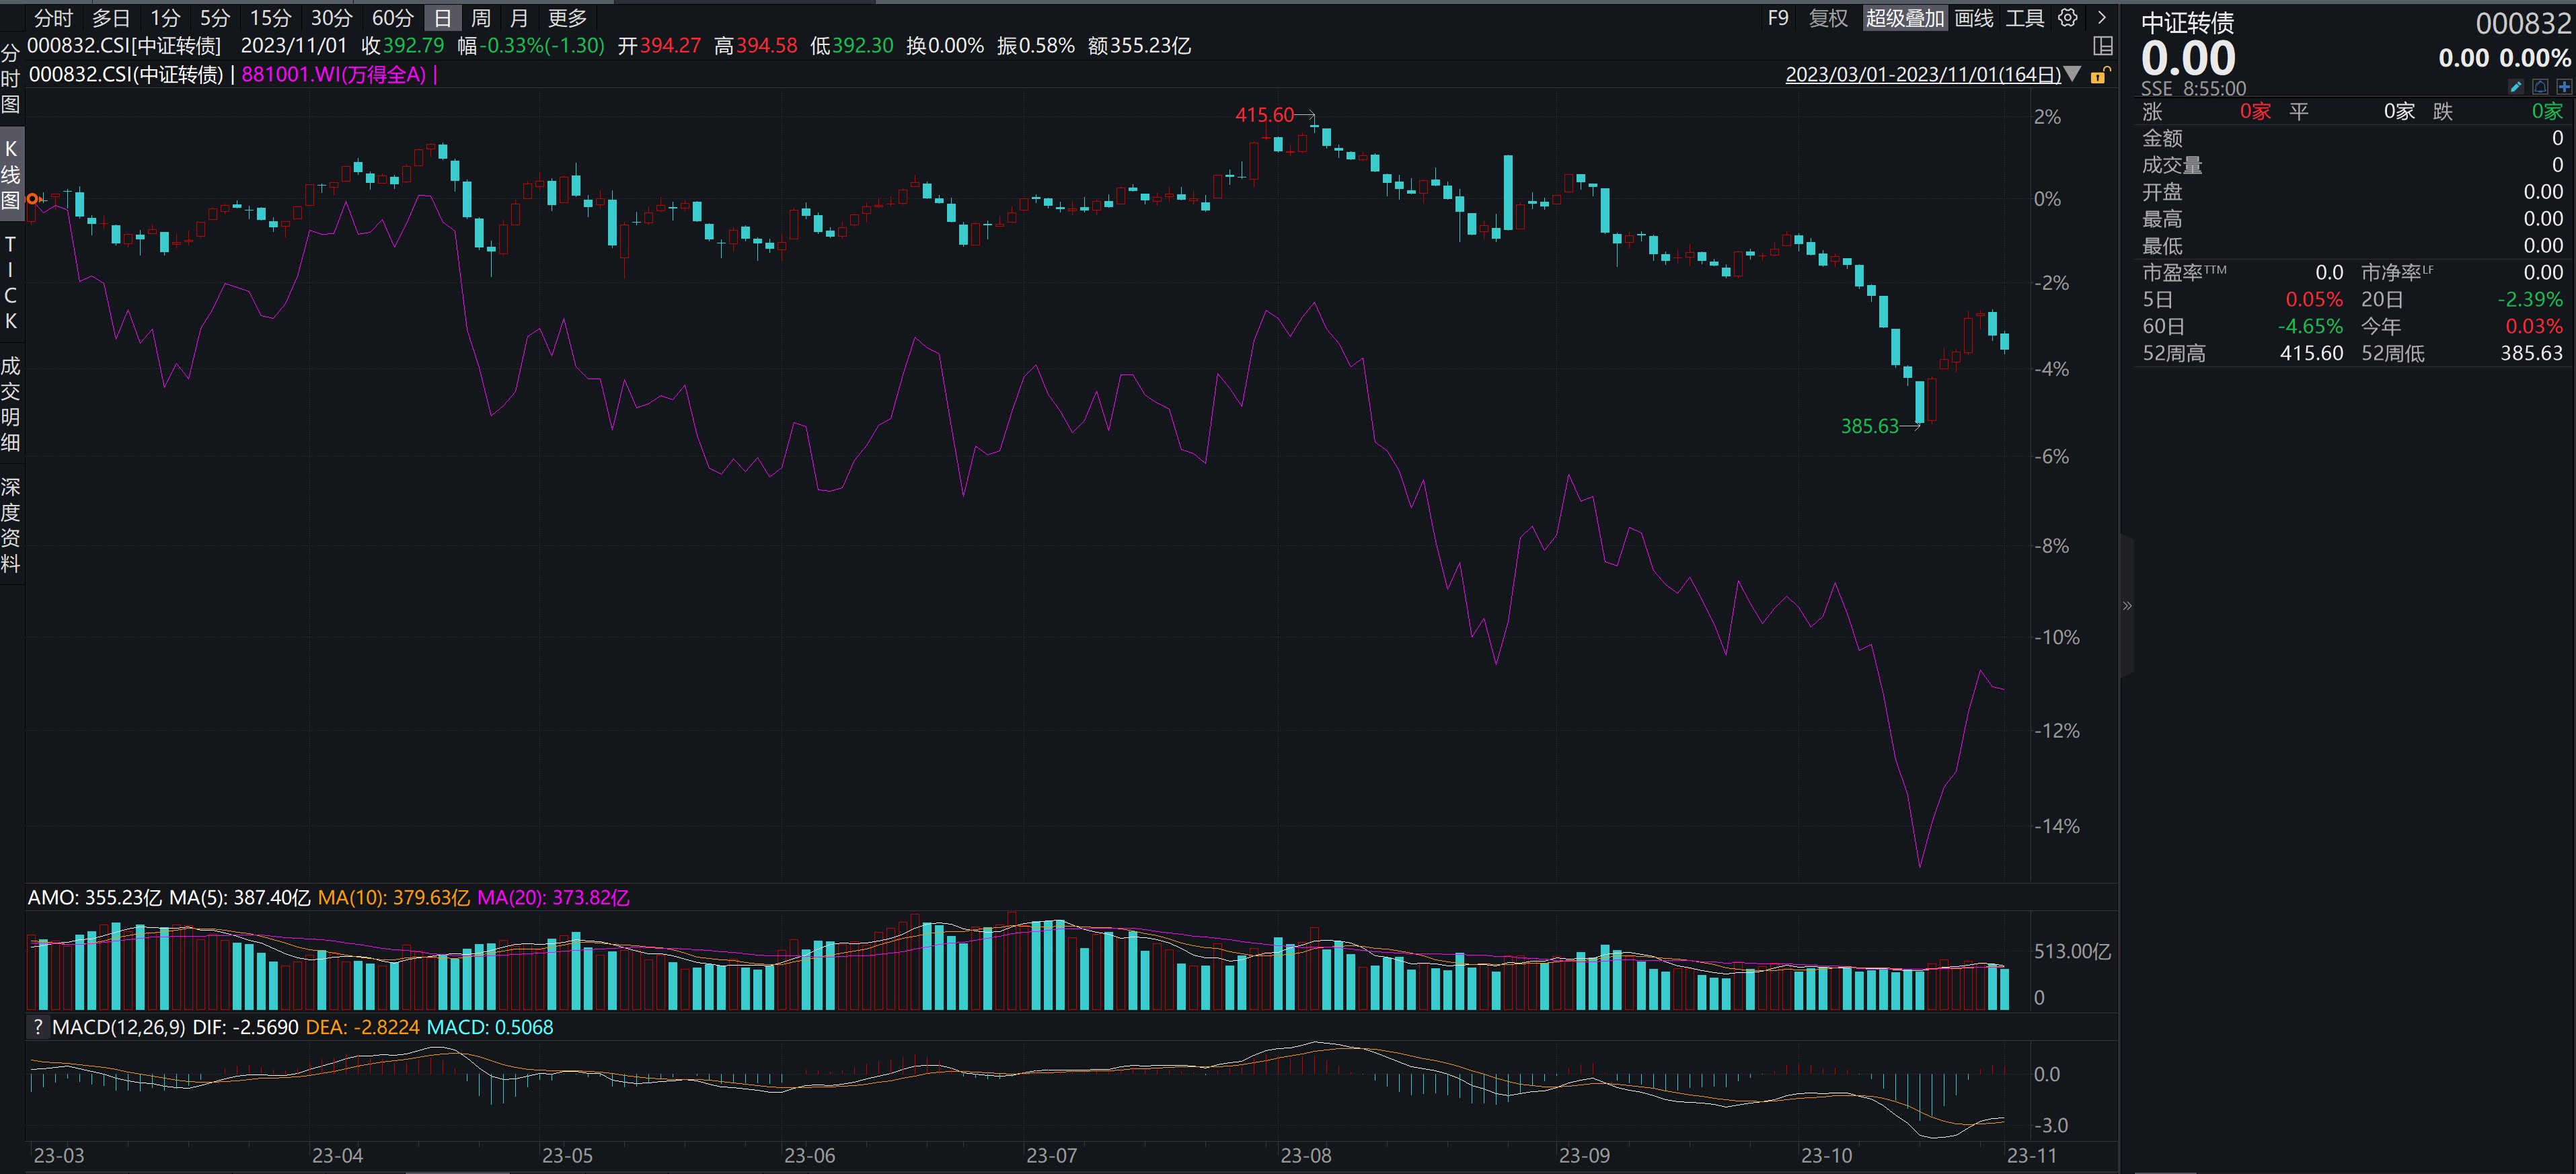Click the F9 button
The height and width of the screenshot is (1174, 2576).
pyautogui.click(x=1778, y=18)
